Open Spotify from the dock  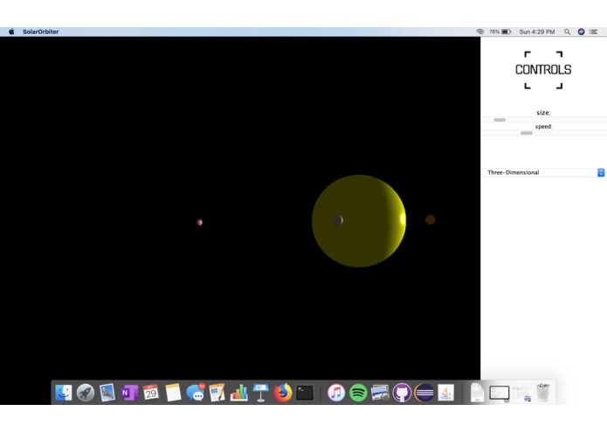tap(358, 393)
